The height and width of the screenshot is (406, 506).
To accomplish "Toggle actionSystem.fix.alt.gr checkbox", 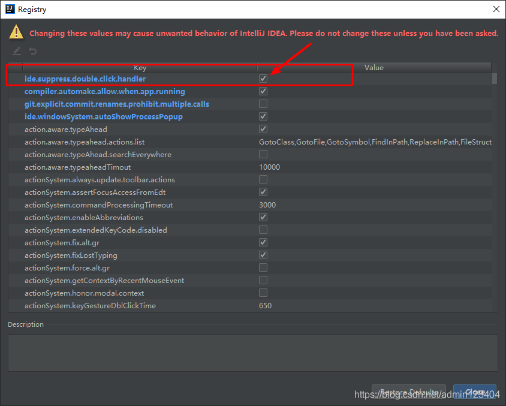I will point(263,242).
